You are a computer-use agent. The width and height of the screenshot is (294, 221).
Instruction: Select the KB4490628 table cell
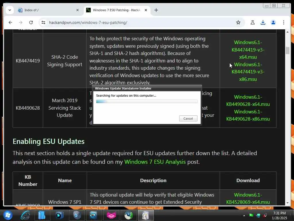click(28, 108)
